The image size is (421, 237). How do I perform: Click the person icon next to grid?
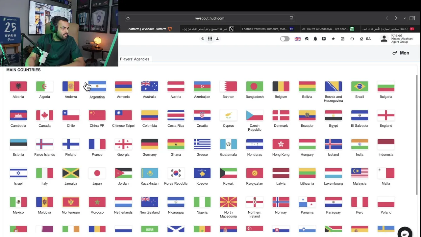point(217,39)
